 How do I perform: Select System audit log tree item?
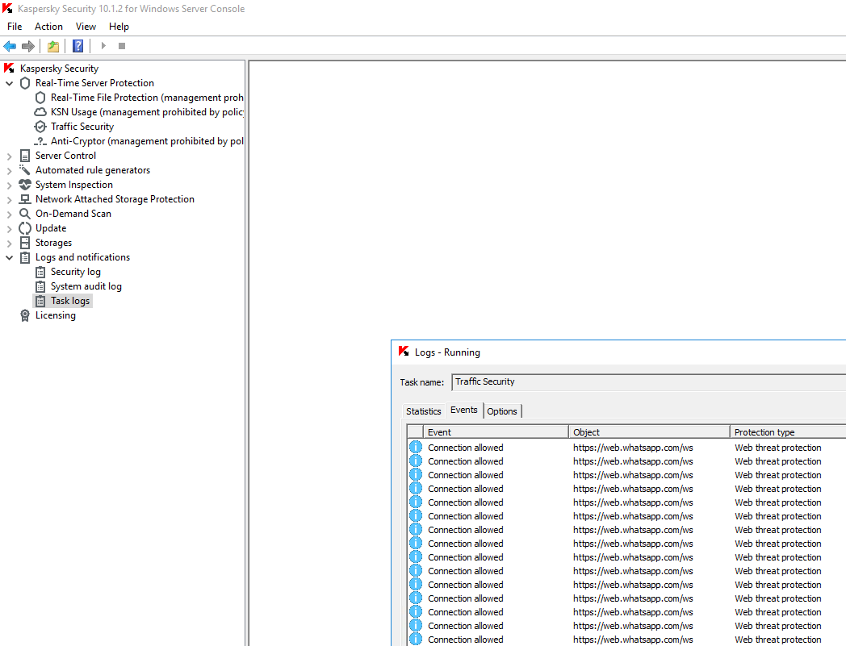[x=86, y=286]
